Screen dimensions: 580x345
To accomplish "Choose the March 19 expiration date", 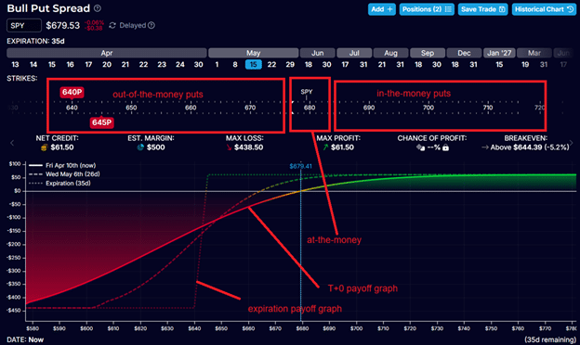I will pyautogui.click(x=525, y=65).
